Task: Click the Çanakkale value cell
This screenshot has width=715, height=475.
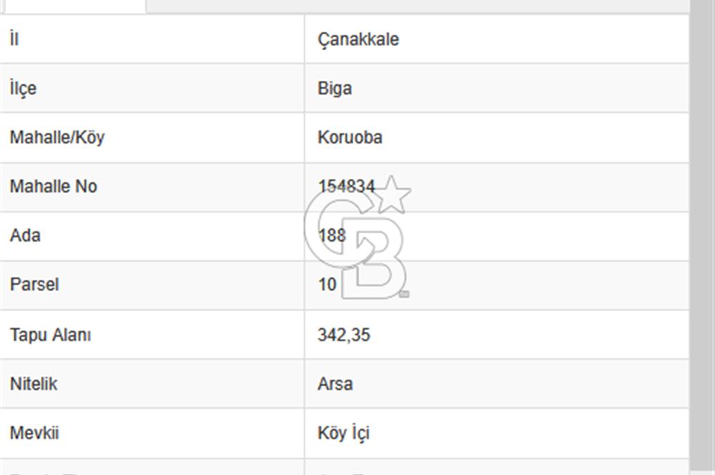Action: pos(357,39)
